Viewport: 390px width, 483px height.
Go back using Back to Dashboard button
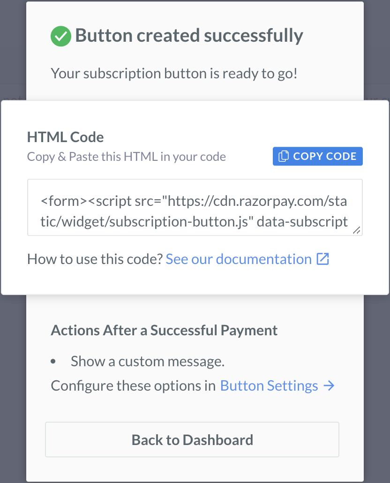192,439
